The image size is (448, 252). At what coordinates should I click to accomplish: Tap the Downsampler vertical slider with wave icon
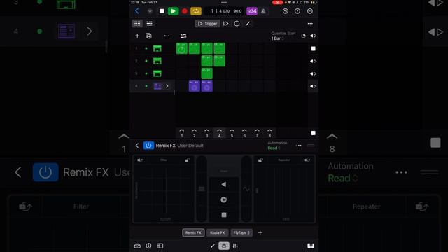(246, 189)
